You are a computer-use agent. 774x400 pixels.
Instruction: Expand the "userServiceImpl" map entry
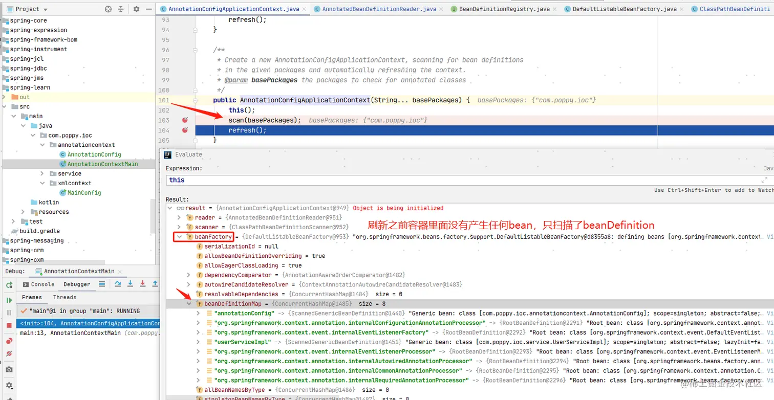tap(199, 342)
